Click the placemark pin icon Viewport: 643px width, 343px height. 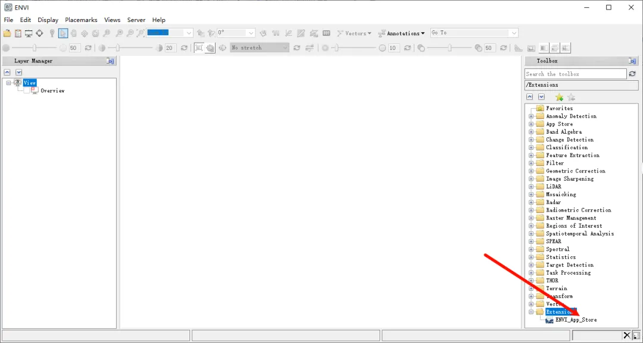pos(52,33)
